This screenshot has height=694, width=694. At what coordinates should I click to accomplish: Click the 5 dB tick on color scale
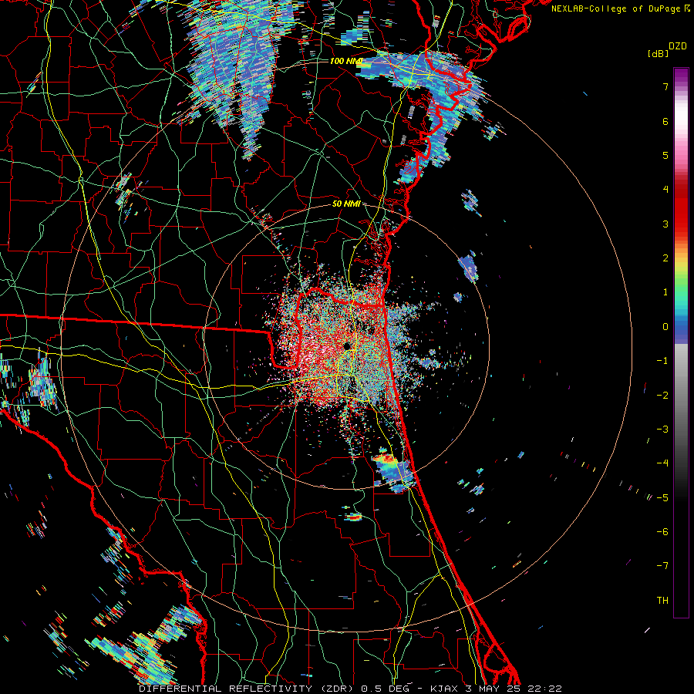[x=665, y=155]
